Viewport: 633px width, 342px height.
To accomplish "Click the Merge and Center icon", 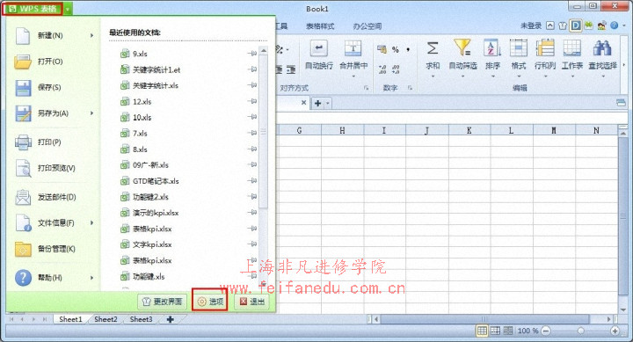I will point(353,48).
